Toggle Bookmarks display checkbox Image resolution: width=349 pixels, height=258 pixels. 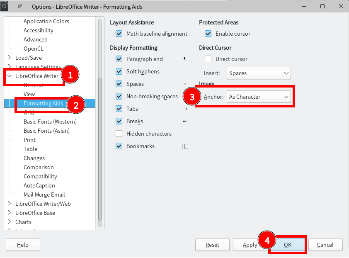pyautogui.click(x=119, y=146)
